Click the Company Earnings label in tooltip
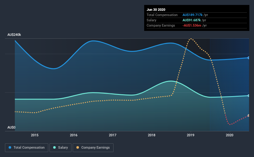The height and width of the screenshot is (157, 254). (x=161, y=25)
